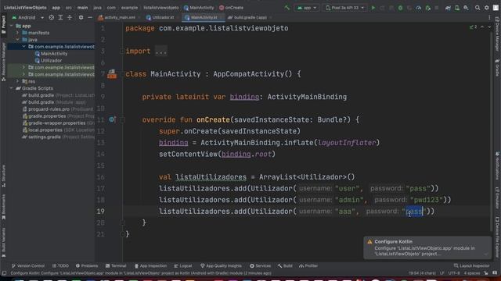Open the TODO tool window

(x=60, y=265)
